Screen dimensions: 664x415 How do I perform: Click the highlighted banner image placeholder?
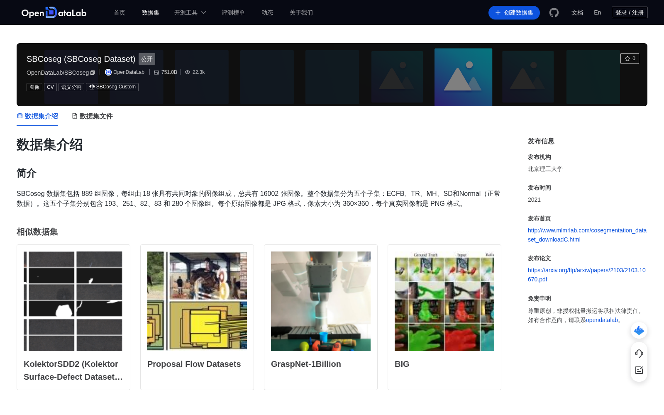pyautogui.click(x=463, y=77)
